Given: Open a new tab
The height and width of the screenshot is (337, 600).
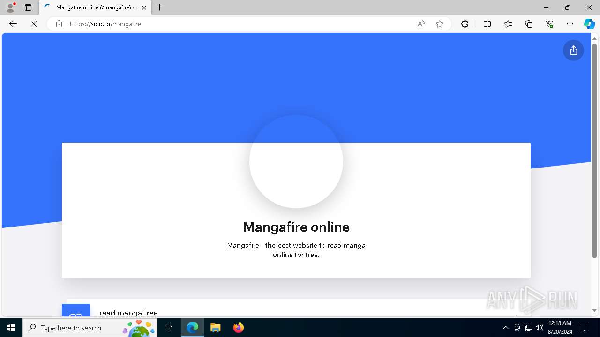Looking at the screenshot, I should pos(160,7).
